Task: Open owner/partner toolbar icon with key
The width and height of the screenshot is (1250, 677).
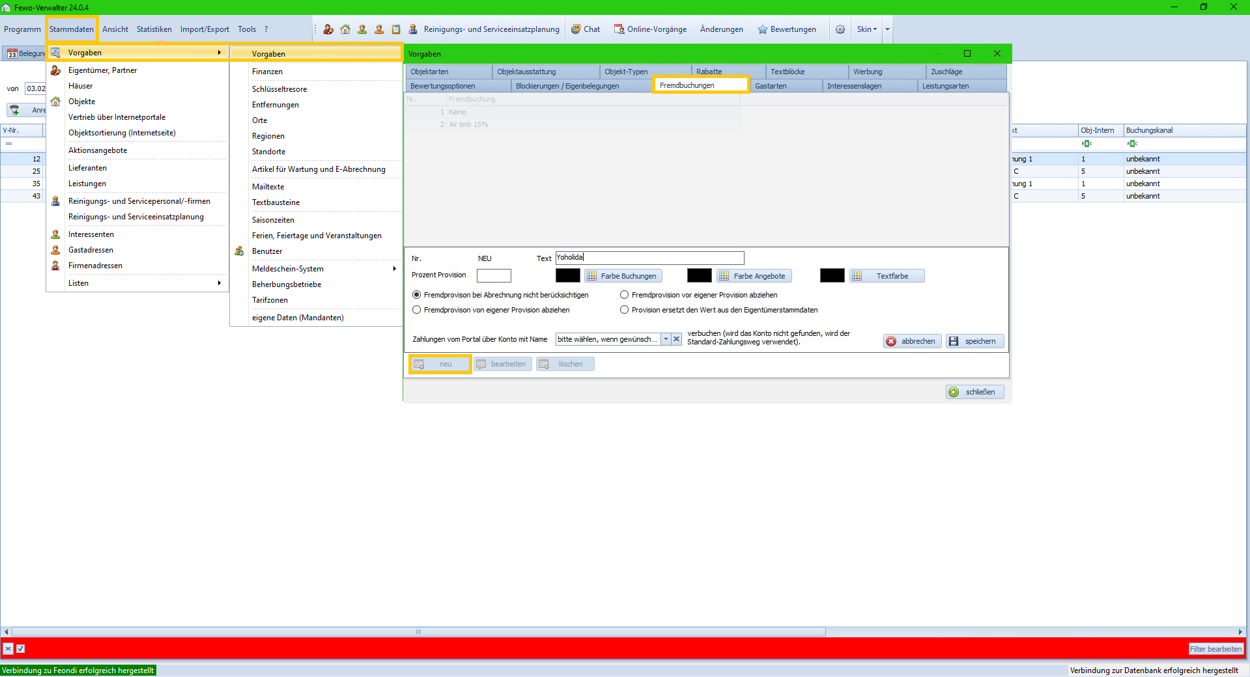Action: click(x=328, y=29)
